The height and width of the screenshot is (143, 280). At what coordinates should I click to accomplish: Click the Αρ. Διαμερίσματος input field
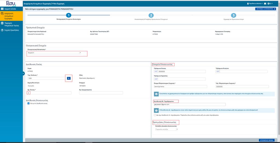pyautogui.click(x=101, y=93)
